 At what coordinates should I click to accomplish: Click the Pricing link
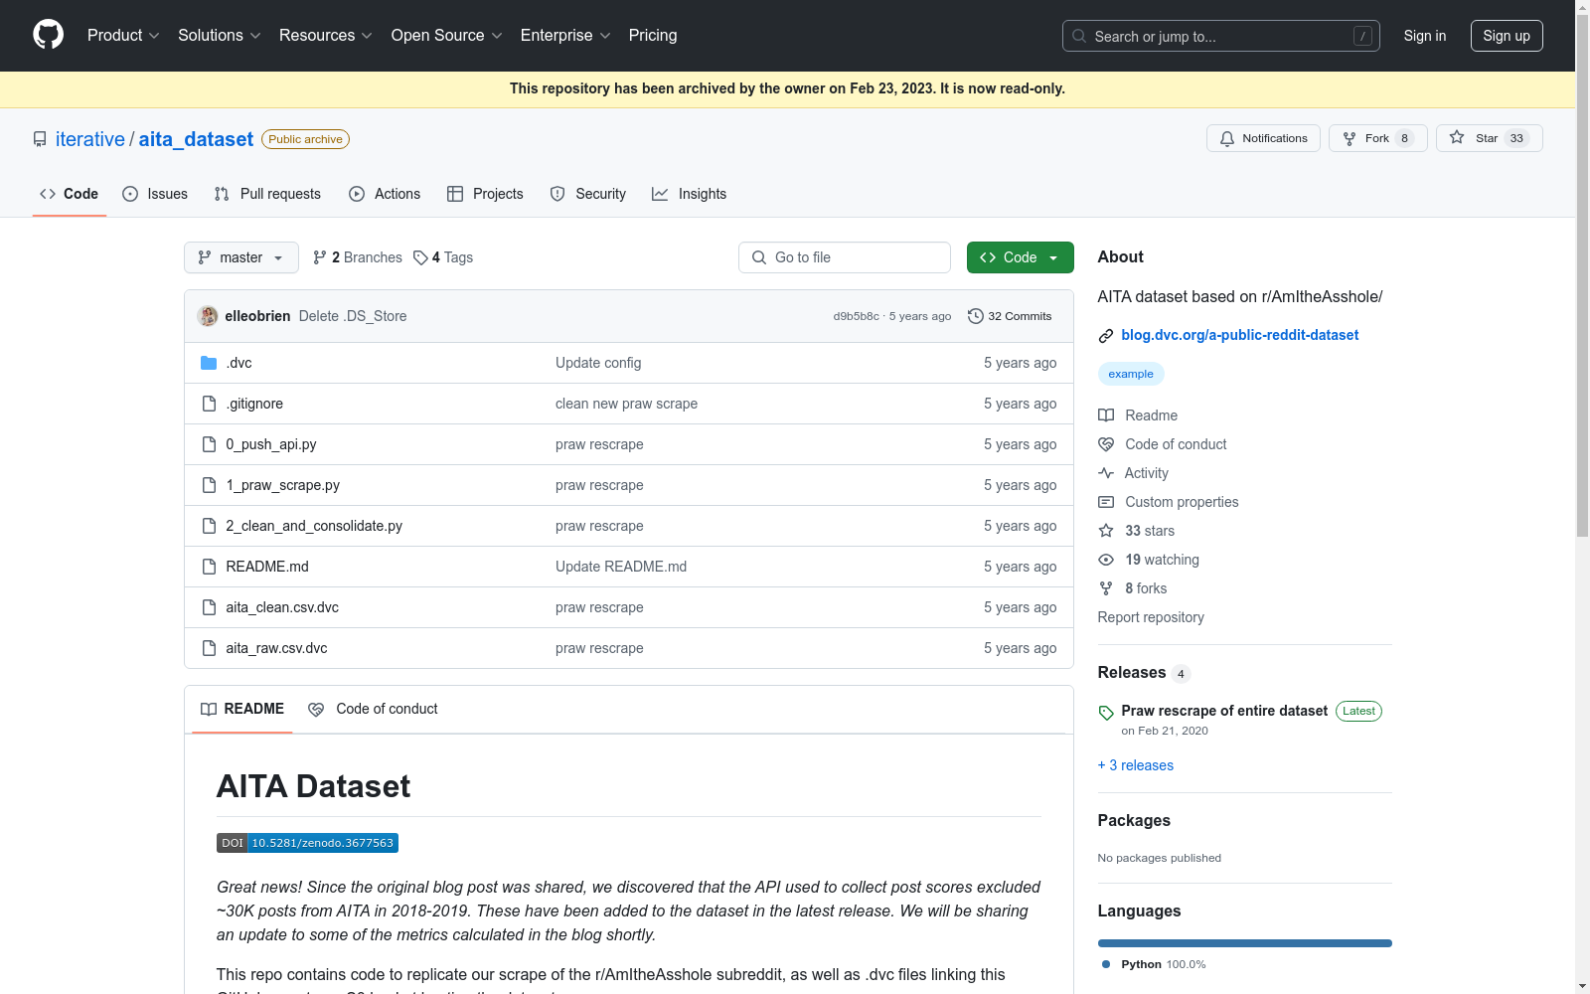click(653, 35)
